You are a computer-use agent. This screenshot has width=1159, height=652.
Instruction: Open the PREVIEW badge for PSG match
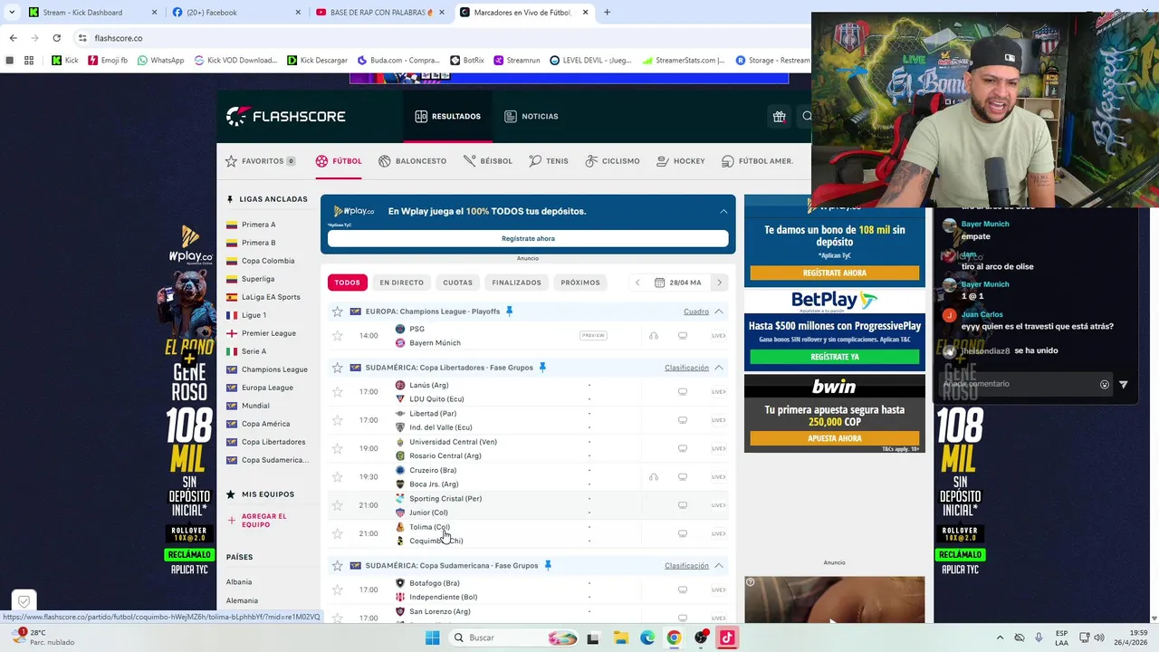click(593, 336)
